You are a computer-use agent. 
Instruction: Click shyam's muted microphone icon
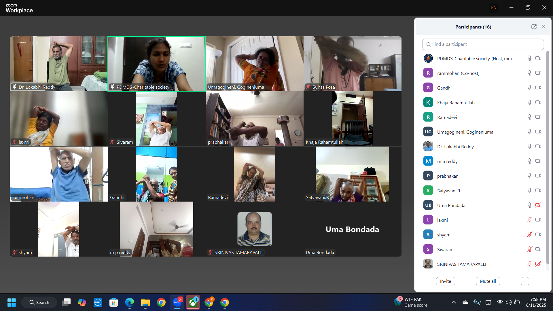point(529,235)
